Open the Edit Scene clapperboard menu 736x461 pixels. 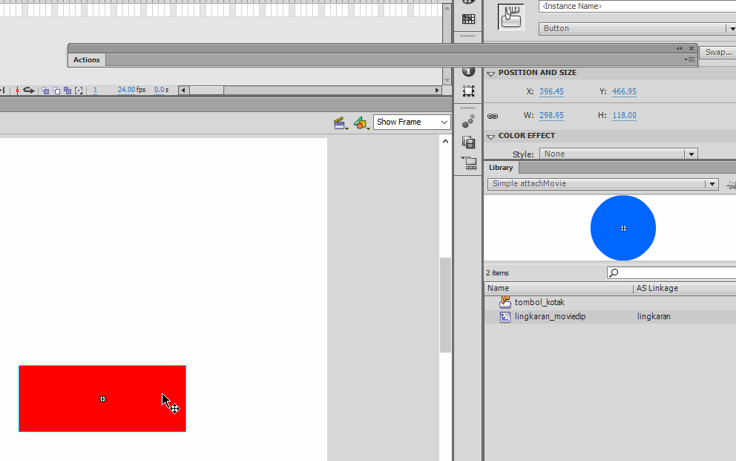tap(340, 122)
